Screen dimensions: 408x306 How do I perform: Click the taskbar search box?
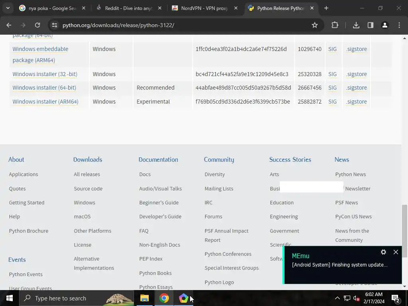click(76, 298)
